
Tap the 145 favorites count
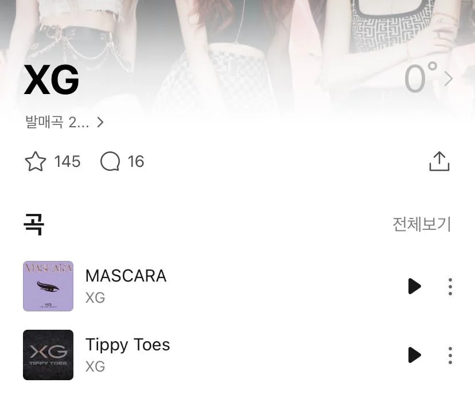pos(67,161)
